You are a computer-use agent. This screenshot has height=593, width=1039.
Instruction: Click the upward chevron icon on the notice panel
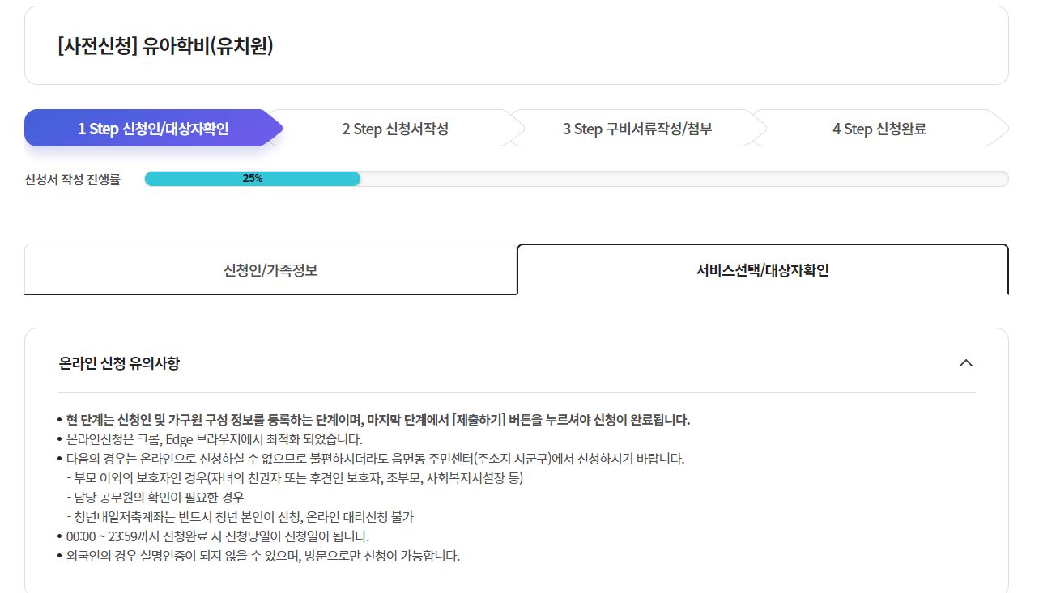(x=965, y=363)
